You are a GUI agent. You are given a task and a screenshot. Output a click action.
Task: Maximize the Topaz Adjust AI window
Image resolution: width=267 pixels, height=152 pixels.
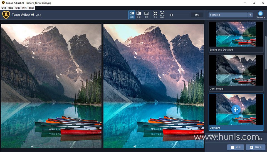pos(254,3)
